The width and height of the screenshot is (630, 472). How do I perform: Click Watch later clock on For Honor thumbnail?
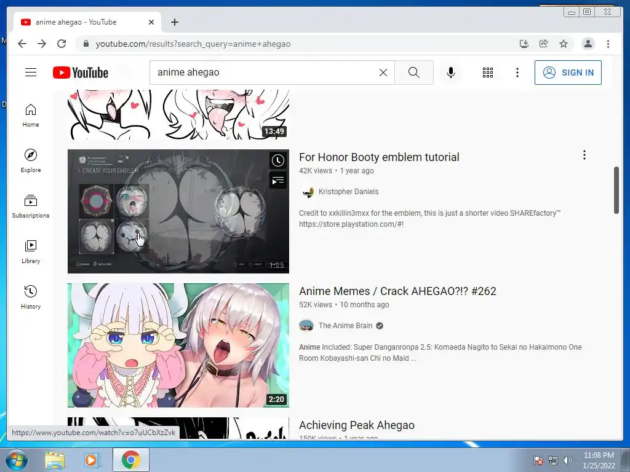pos(278,161)
